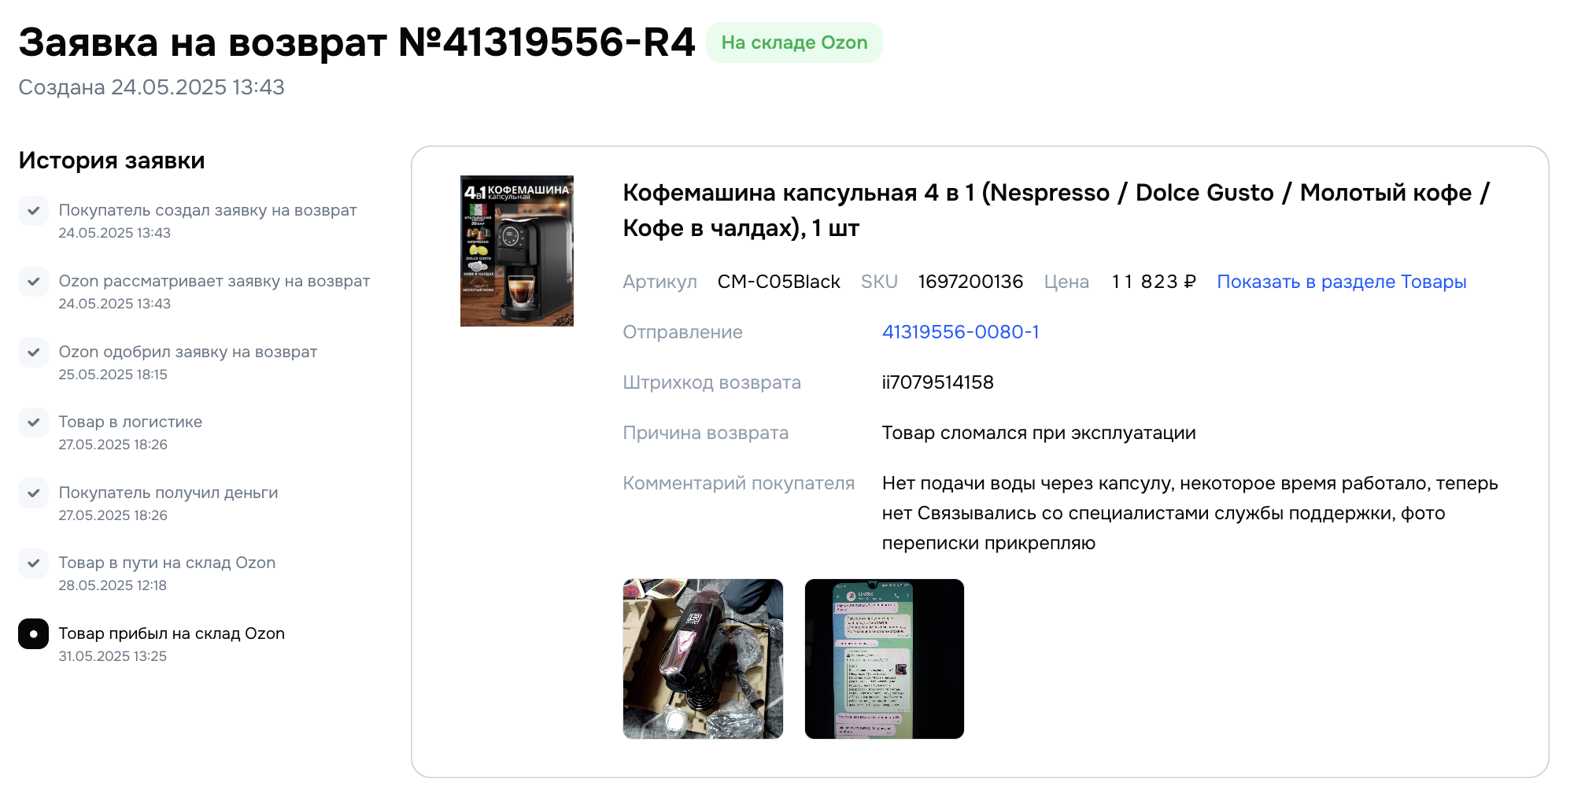Click checkmark icon next to 'Ozon одобрил заявку'
This screenshot has width=1596, height=801.
coord(33,352)
